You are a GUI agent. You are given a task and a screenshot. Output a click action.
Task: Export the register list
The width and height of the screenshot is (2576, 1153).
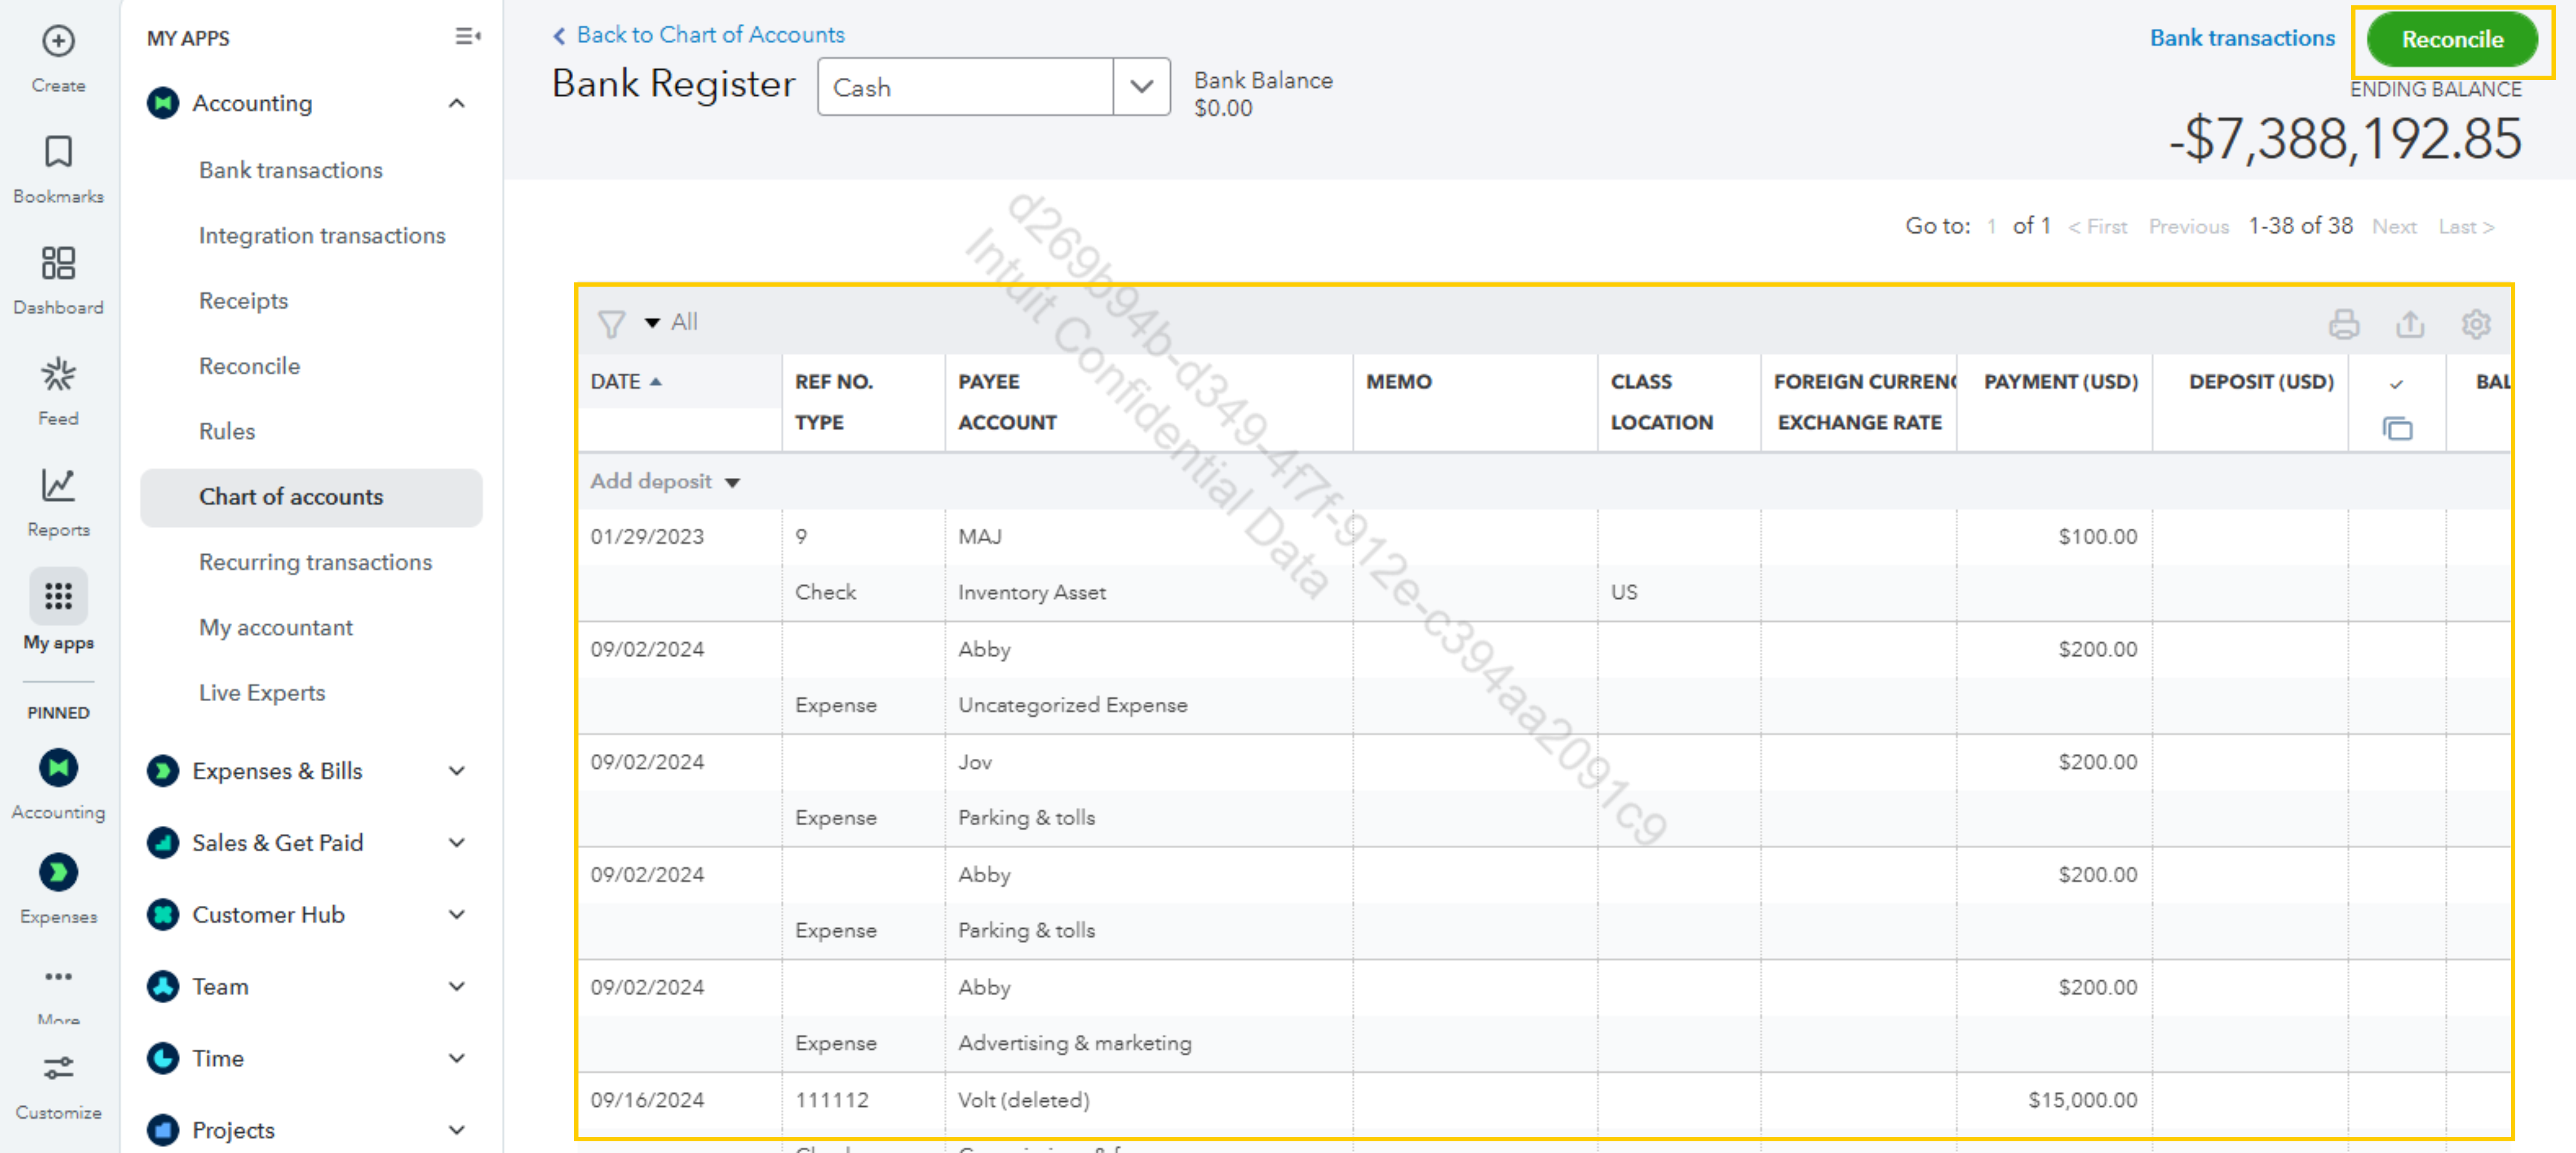(2409, 324)
